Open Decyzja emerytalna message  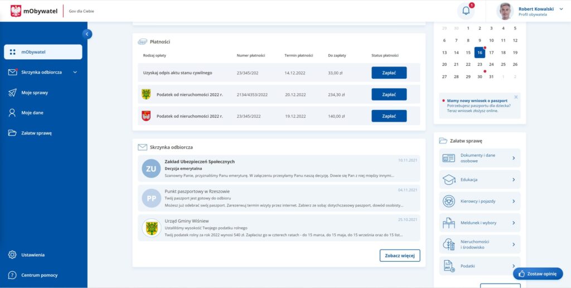[x=279, y=169]
